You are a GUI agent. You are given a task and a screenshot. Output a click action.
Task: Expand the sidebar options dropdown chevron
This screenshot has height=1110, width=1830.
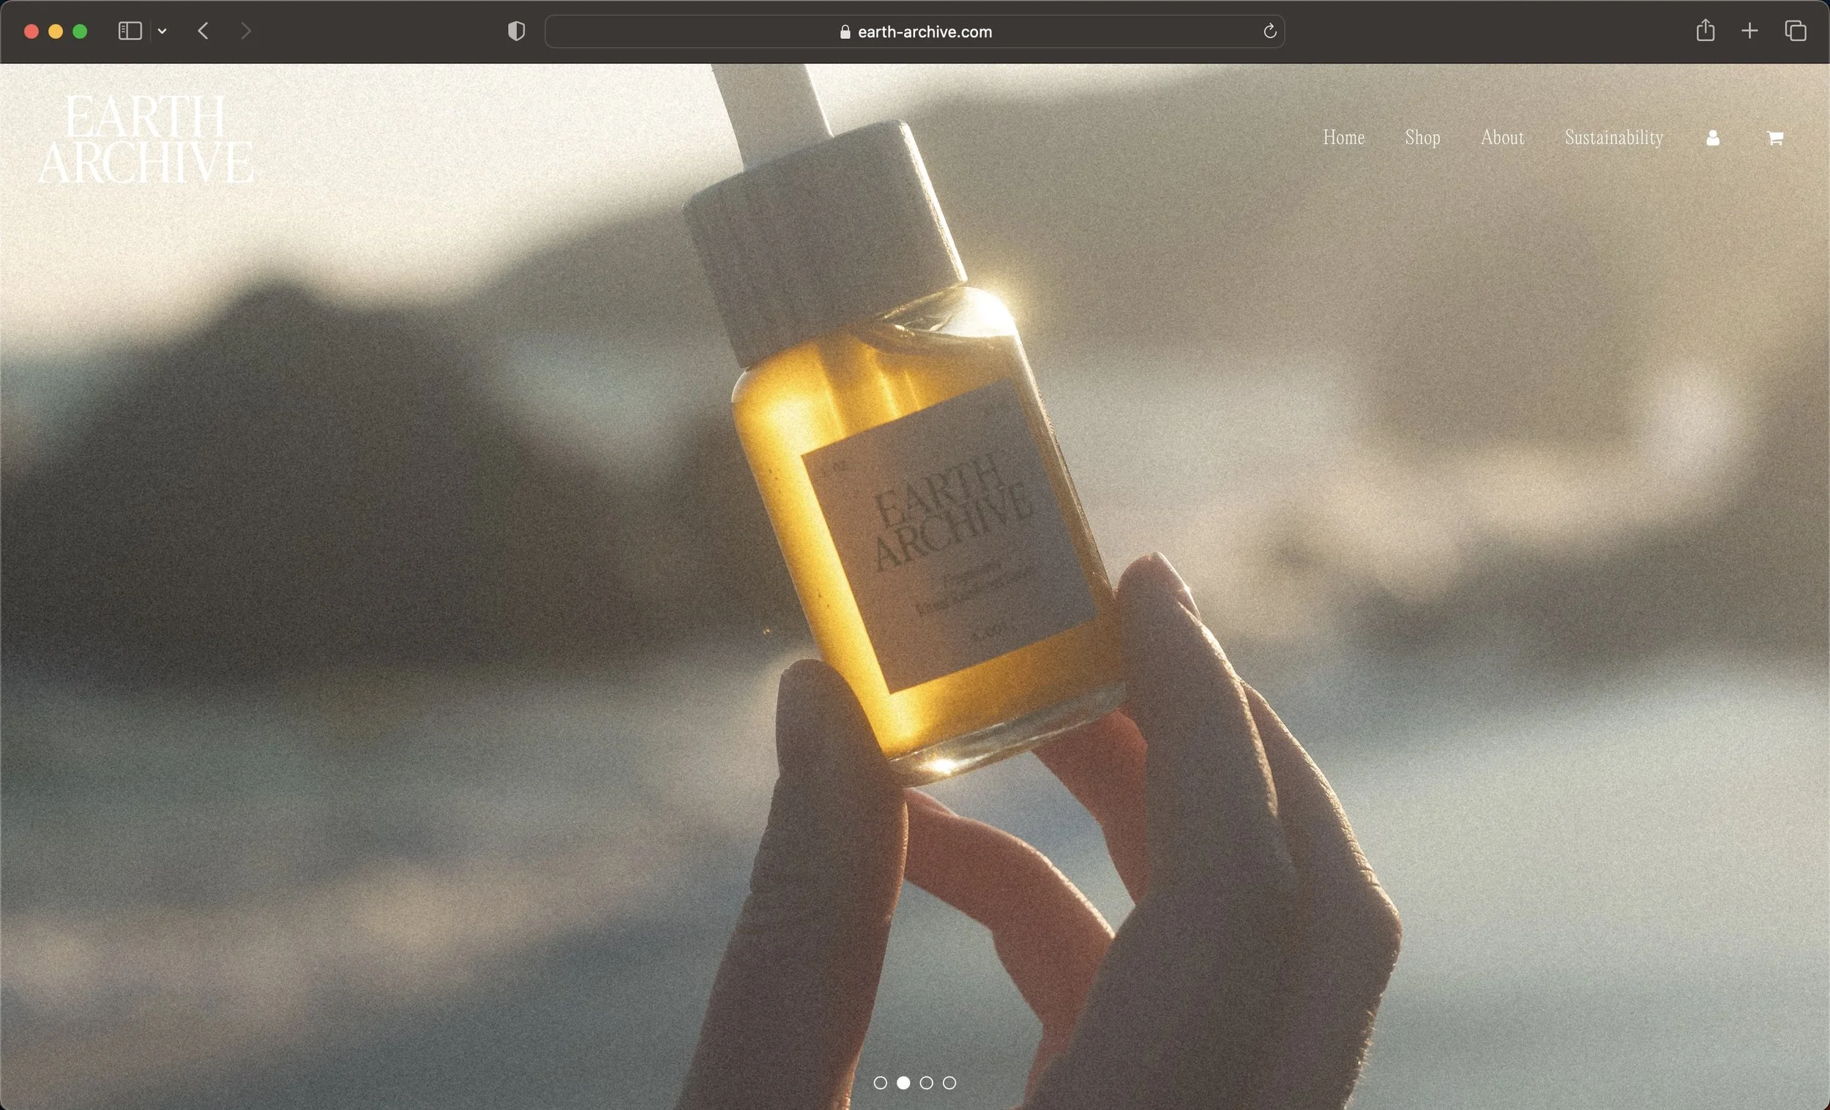pos(162,31)
